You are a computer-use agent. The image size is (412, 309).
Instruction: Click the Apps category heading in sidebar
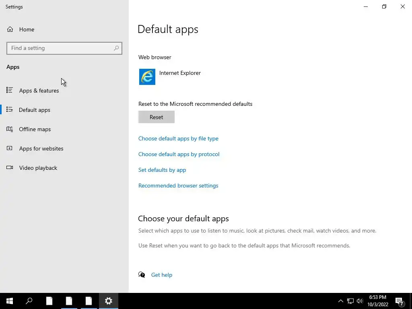(x=13, y=67)
